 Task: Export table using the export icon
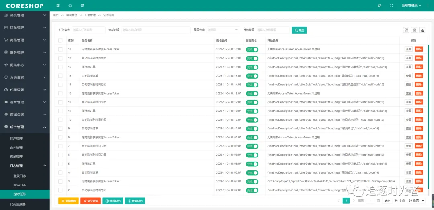point(422,30)
